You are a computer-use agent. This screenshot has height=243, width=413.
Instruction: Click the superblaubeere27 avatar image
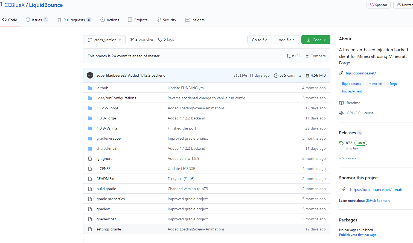tap(90, 75)
